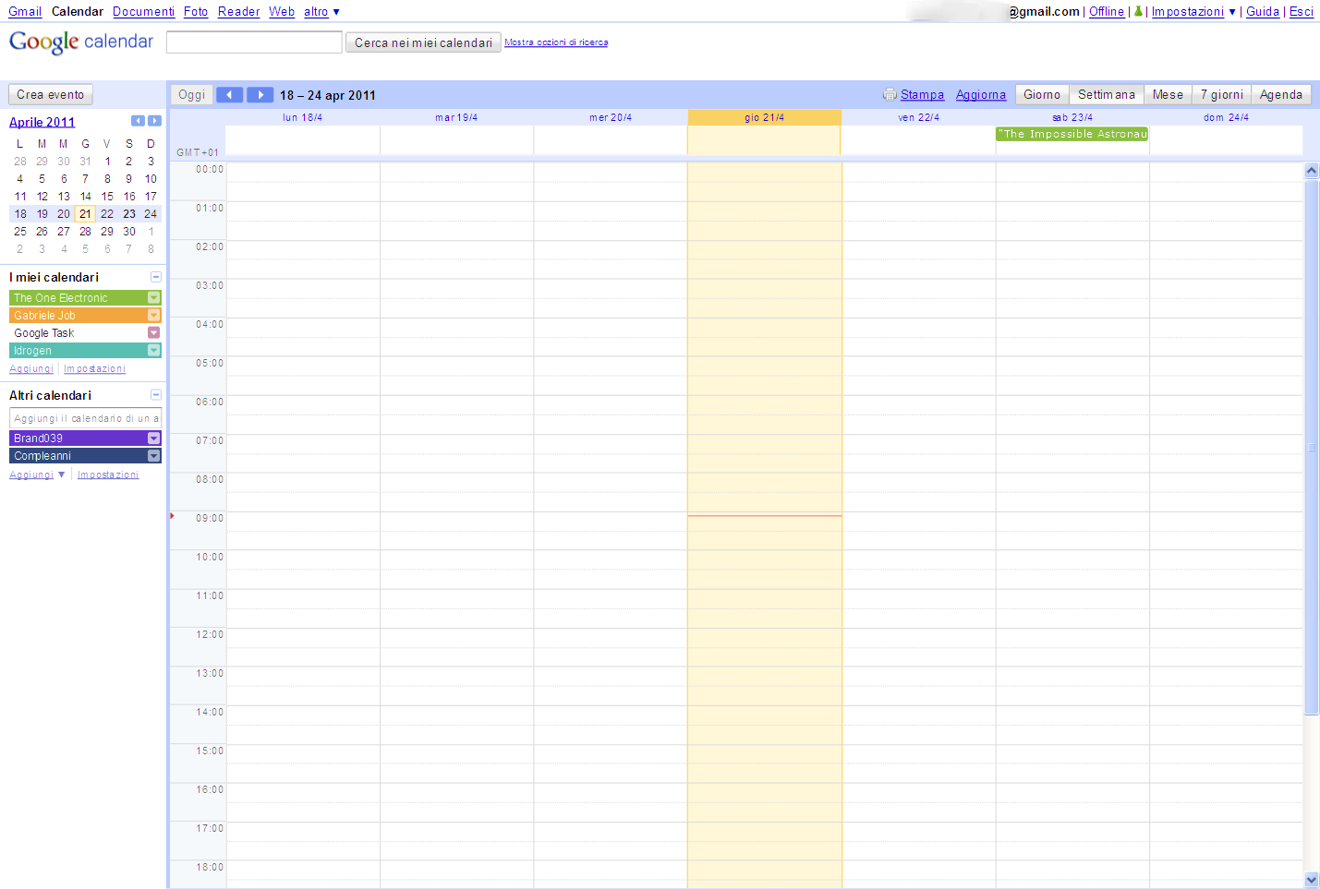Open the 'Gabriele Job' calendar options dropdown
This screenshot has height=889, width=1320.
(x=153, y=315)
